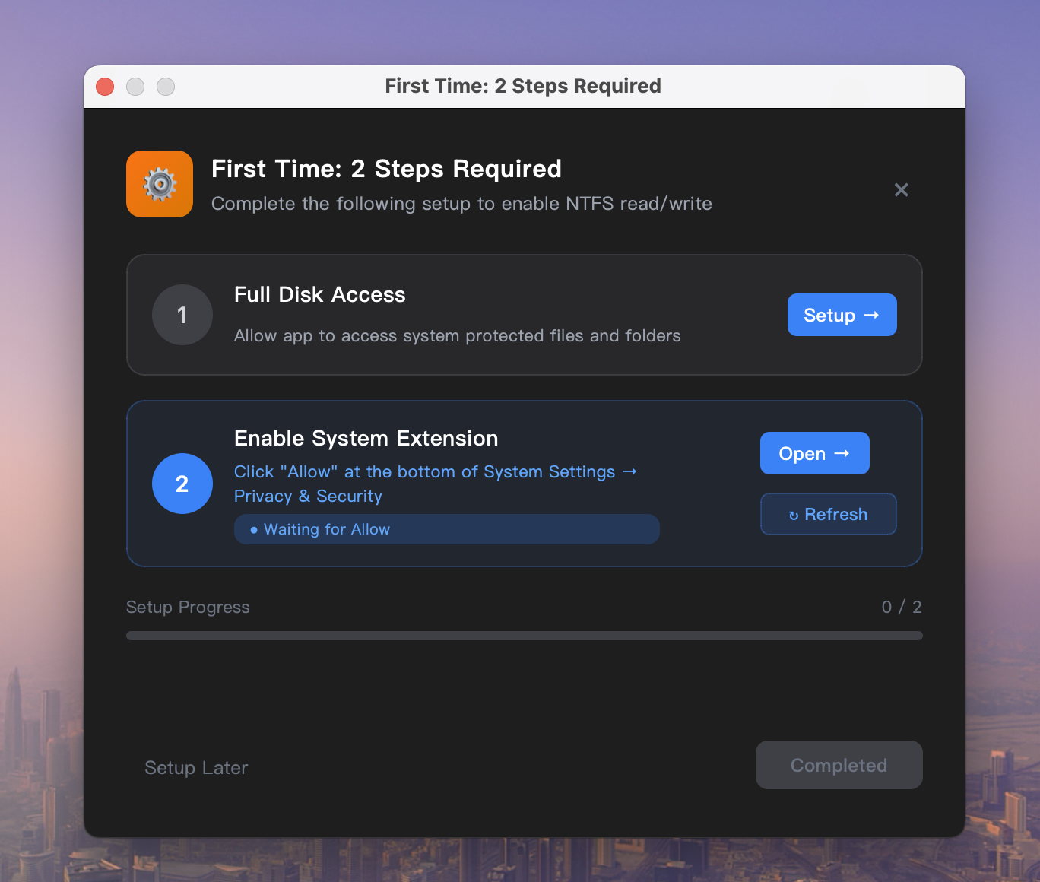Click the orange gear app icon
The height and width of the screenshot is (882, 1040).
pyautogui.click(x=159, y=184)
